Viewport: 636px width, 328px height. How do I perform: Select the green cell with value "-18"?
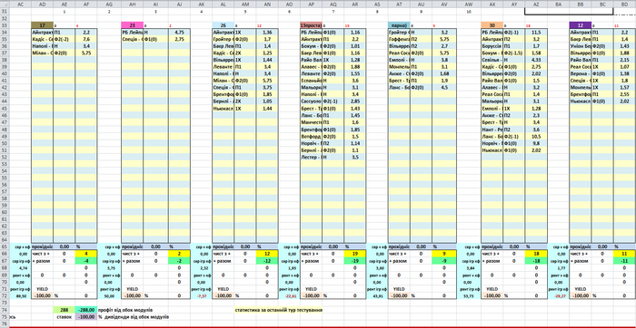click(x=536, y=261)
